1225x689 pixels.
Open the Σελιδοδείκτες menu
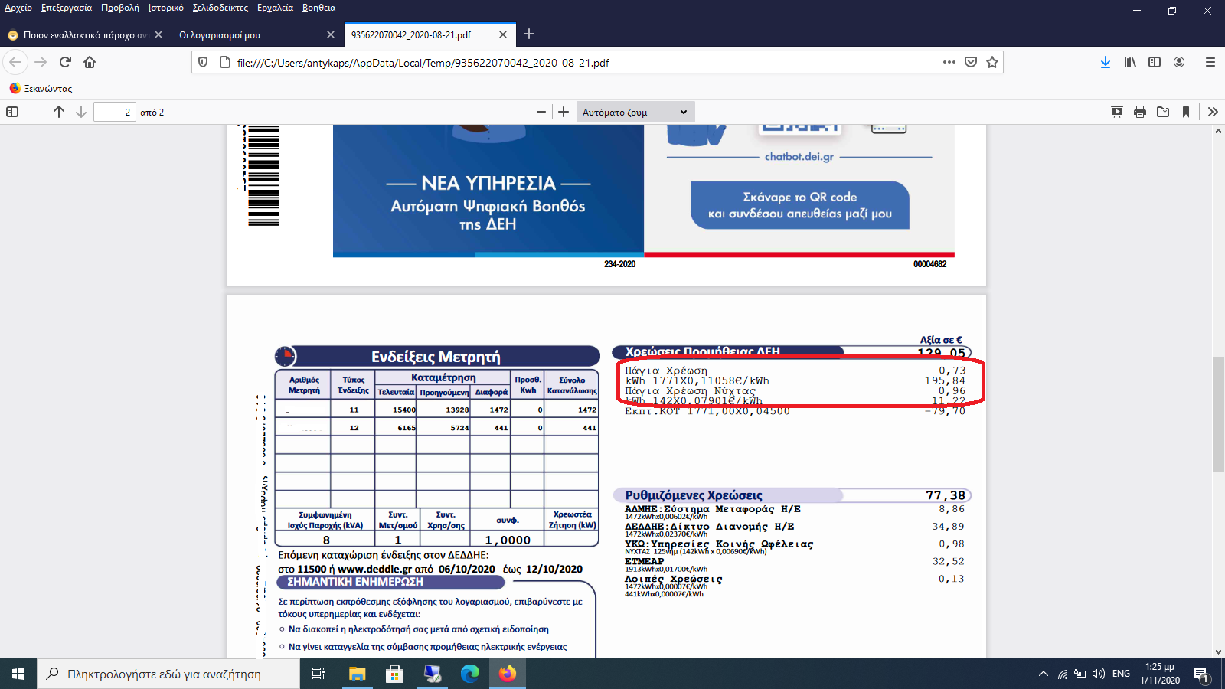click(220, 8)
